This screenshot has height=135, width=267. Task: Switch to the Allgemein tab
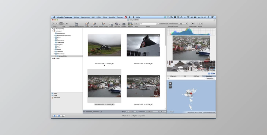click(173, 76)
